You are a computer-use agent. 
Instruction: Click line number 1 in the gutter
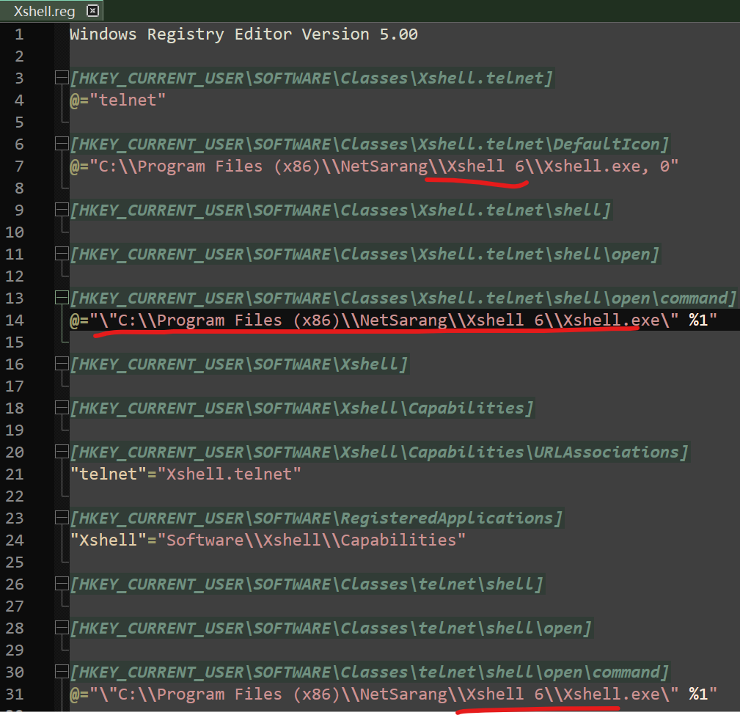pos(19,34)
